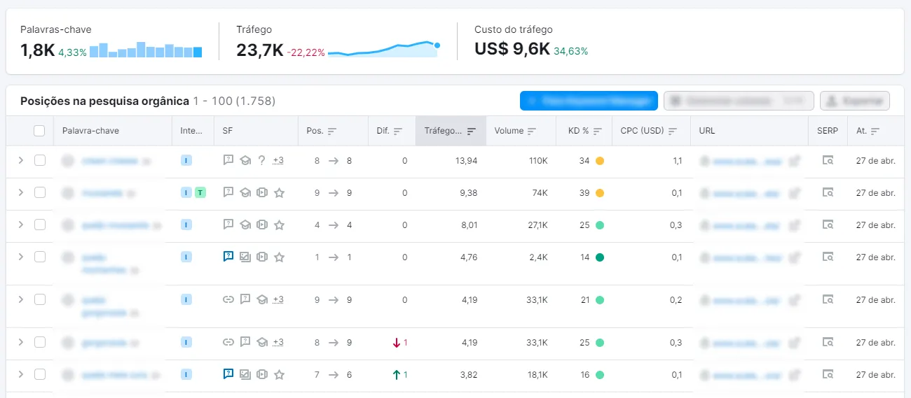Viewport: 911px width, 398px height.
Task: Open SERP snapshot in the KD 21 row
Action: click(x=828, y=300)
